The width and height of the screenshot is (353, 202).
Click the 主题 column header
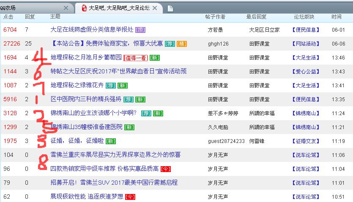pos(55,16)
